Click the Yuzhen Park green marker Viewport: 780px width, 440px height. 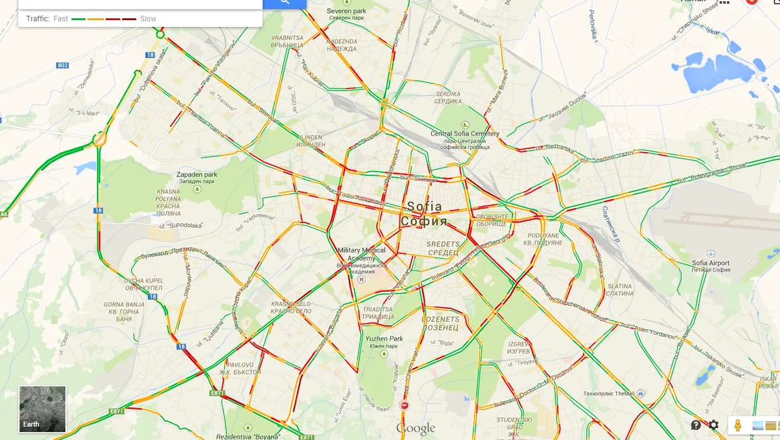(384, 355)
